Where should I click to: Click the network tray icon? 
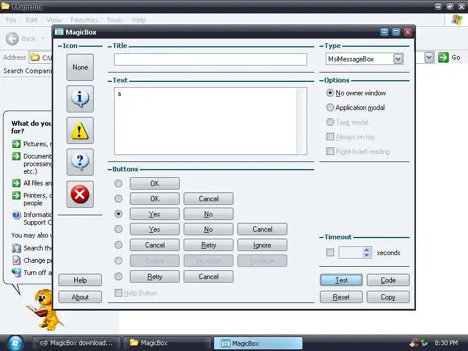tap(424, 343)
